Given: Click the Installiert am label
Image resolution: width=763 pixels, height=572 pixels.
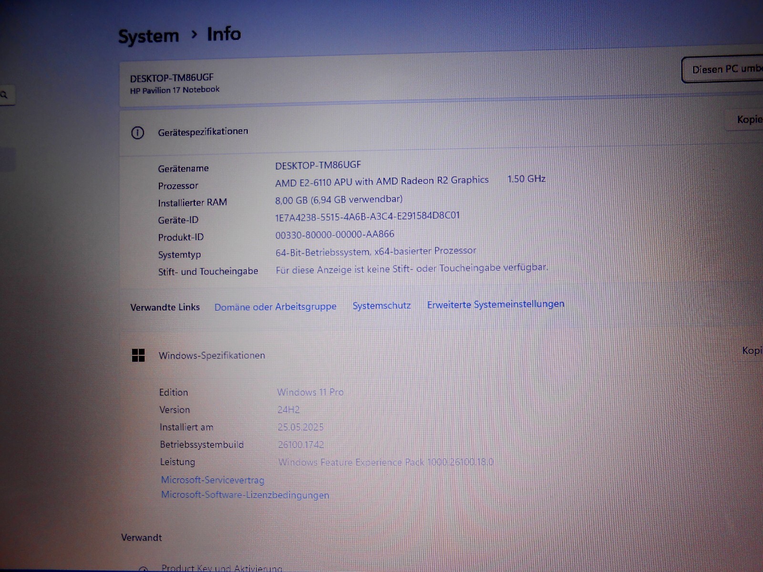Looking at the screenshot, I should coord(186,427).
